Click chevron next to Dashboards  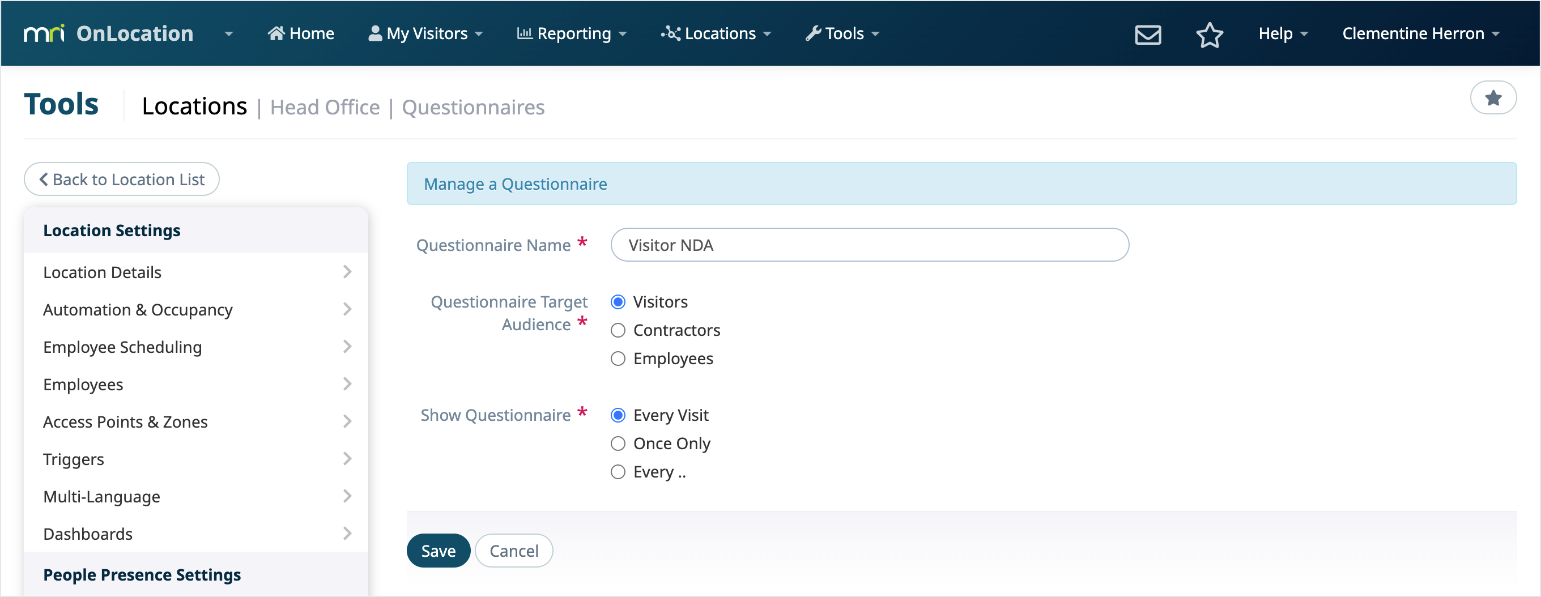click(x=347, y=533)
